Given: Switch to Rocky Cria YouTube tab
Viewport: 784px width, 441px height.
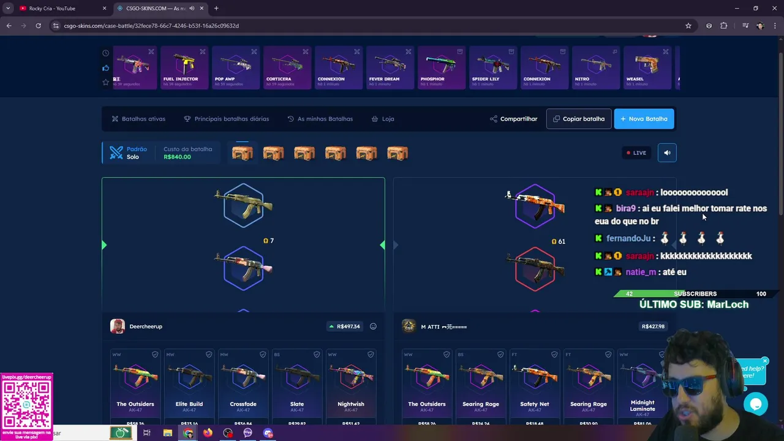Looking at the screenshot, I should pos(61,9).
